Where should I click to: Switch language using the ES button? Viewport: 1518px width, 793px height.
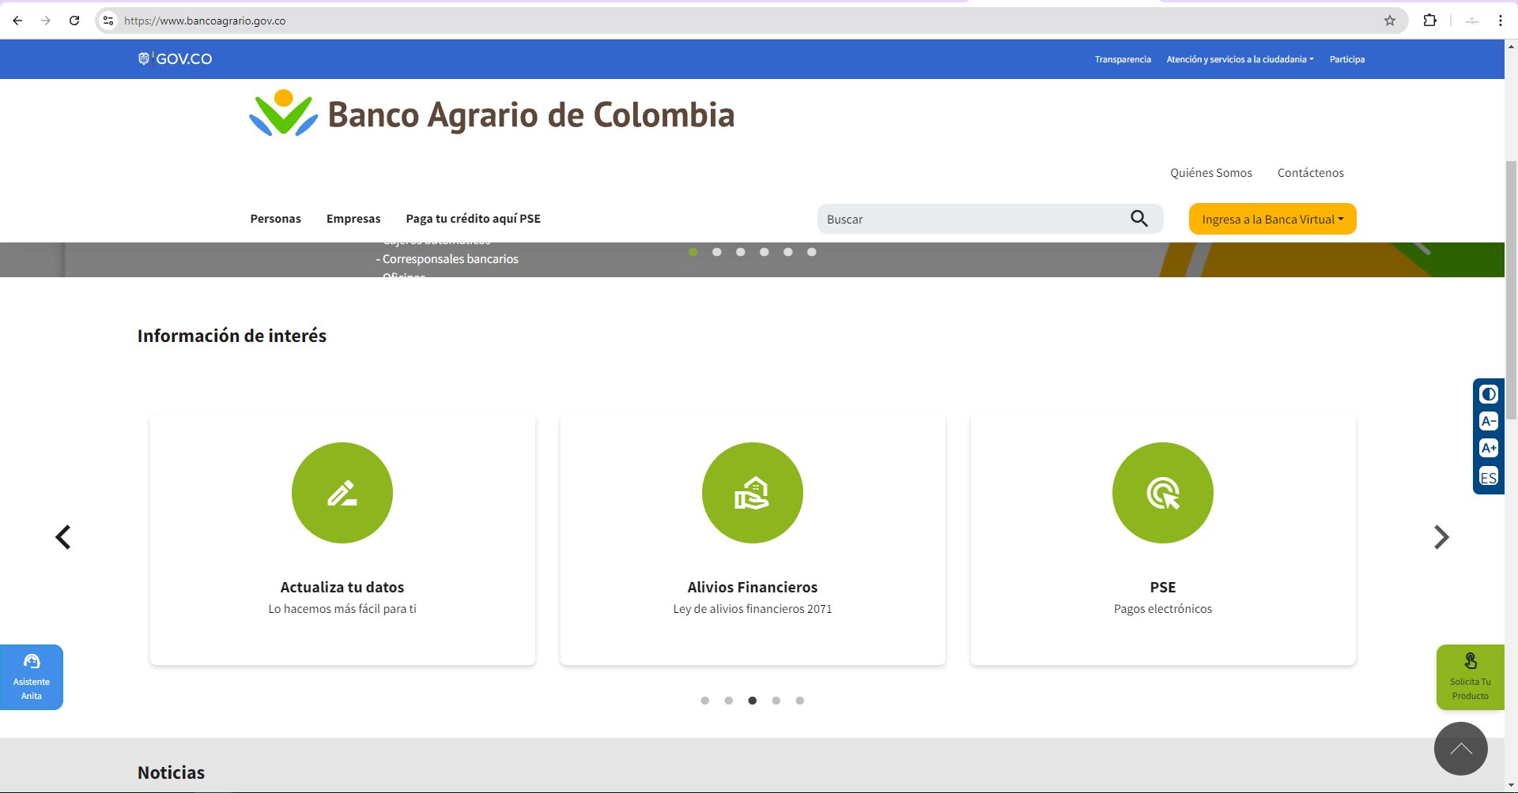tap(1488, 477)
